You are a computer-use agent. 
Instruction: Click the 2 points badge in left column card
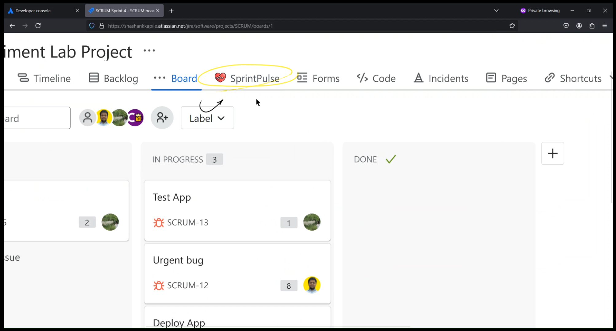point(87,222)
